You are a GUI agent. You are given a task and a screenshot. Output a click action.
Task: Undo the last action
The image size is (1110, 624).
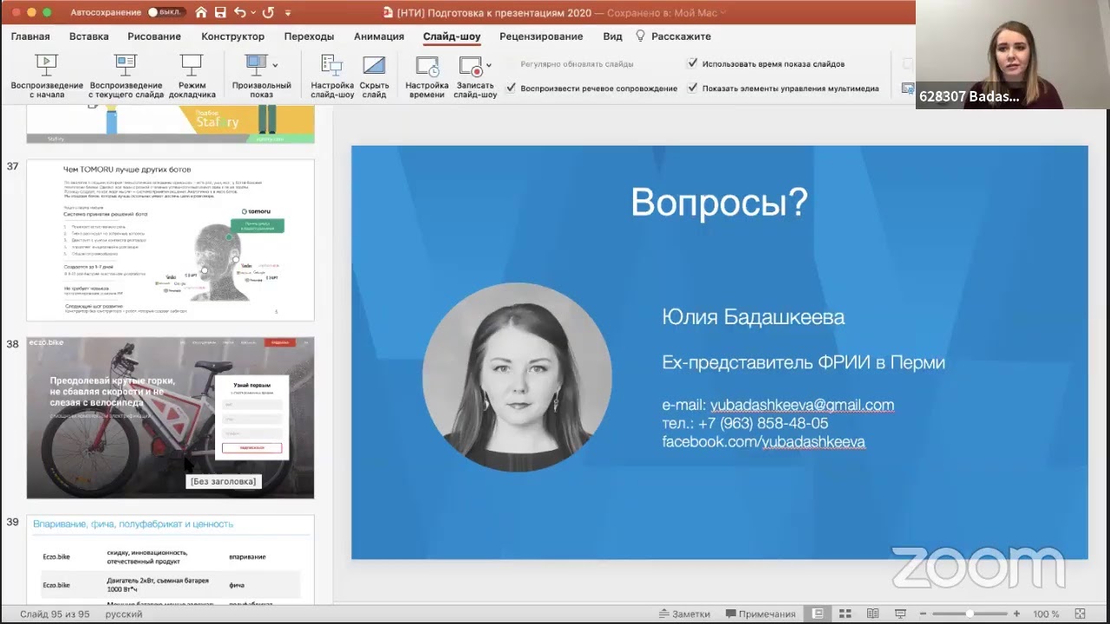coord(239,13)
